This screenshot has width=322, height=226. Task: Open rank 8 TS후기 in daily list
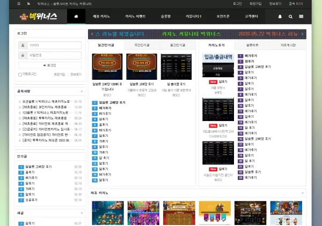click(x=104, y=141)
